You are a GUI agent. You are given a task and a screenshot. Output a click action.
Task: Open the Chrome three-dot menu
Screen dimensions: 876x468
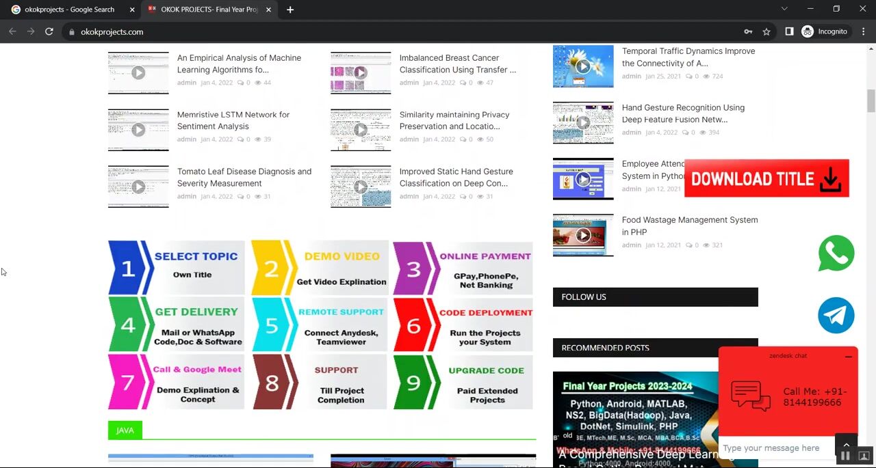tap(864, 31)
